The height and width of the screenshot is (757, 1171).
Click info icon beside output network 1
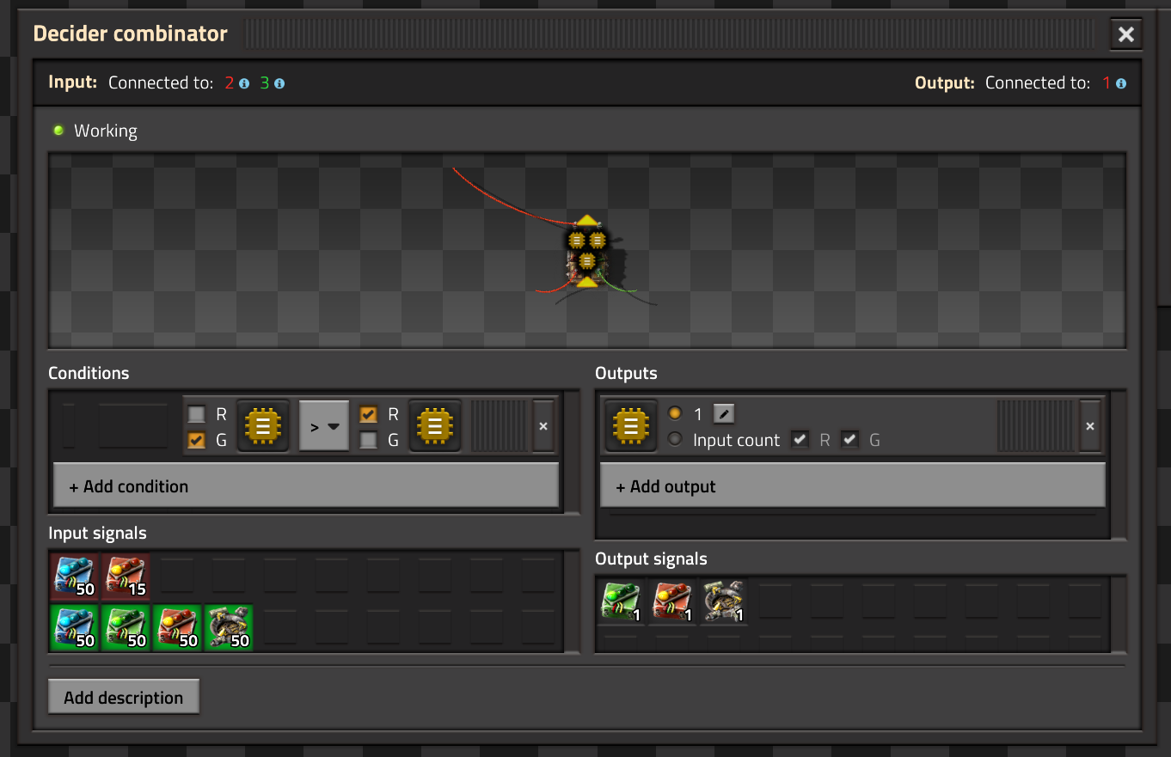click(x=1121, y=83)
